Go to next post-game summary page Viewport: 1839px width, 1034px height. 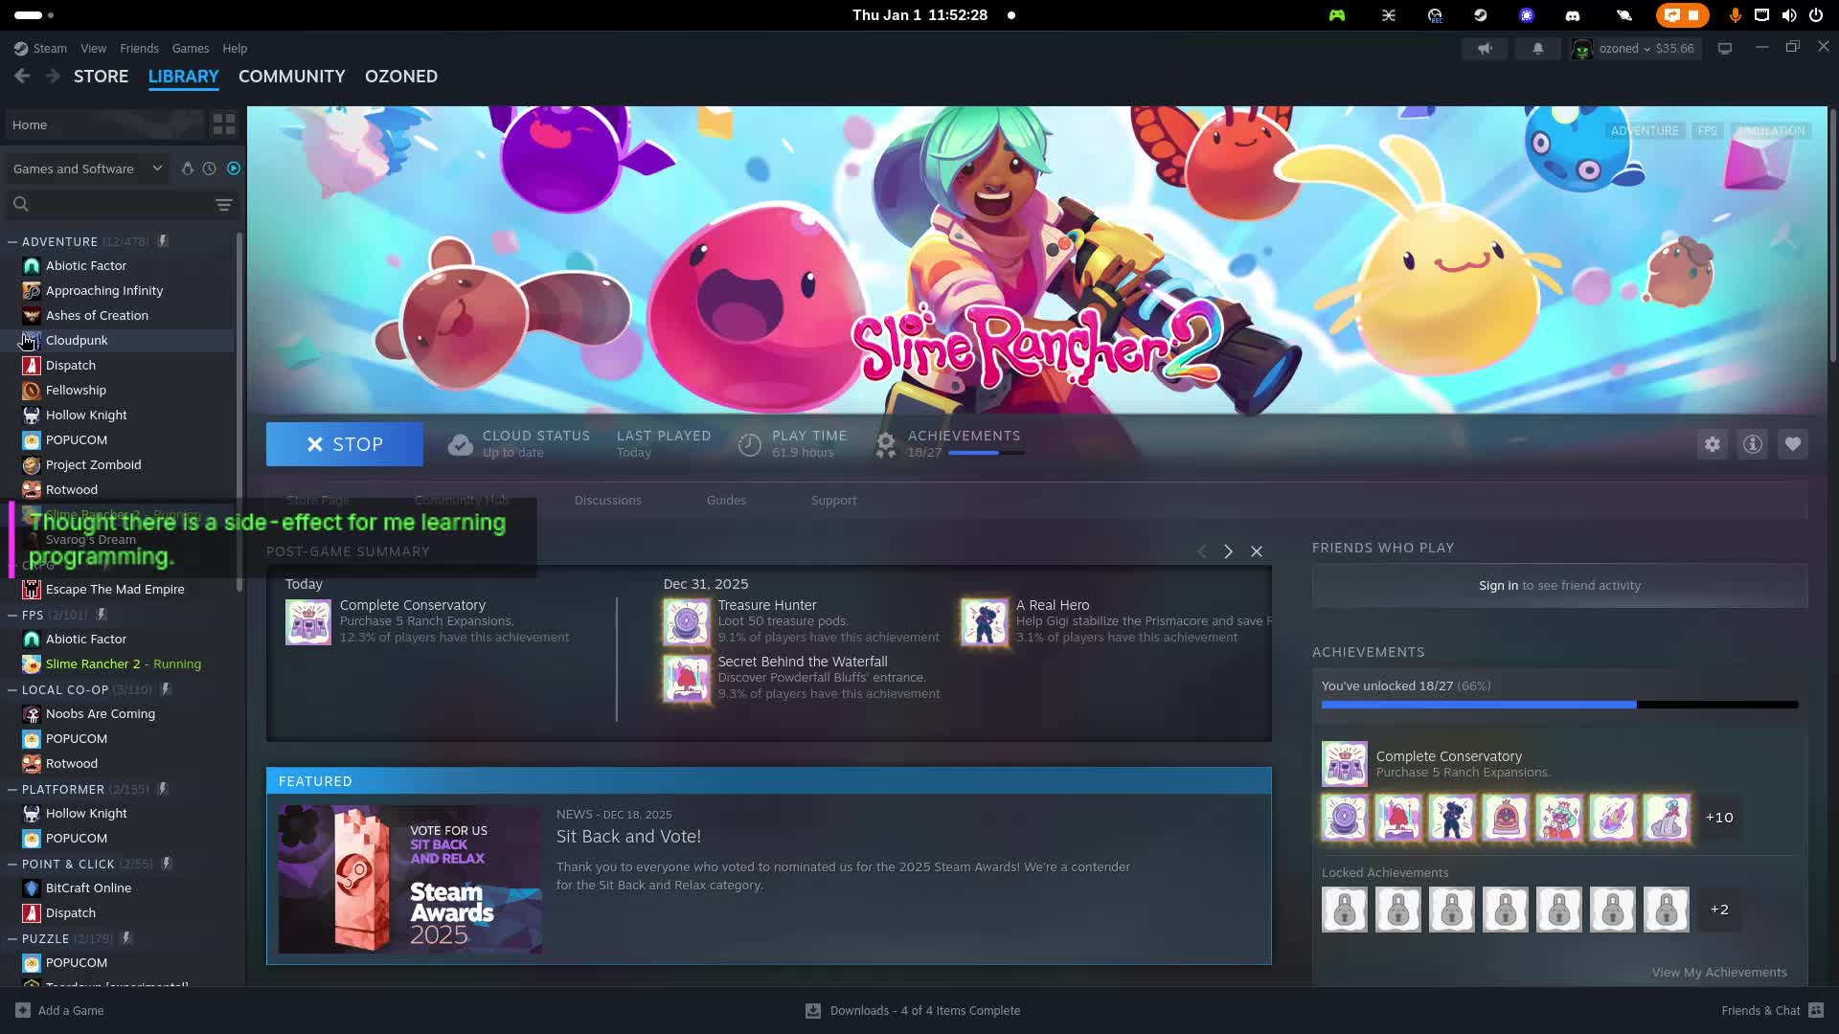point(1228,551)
